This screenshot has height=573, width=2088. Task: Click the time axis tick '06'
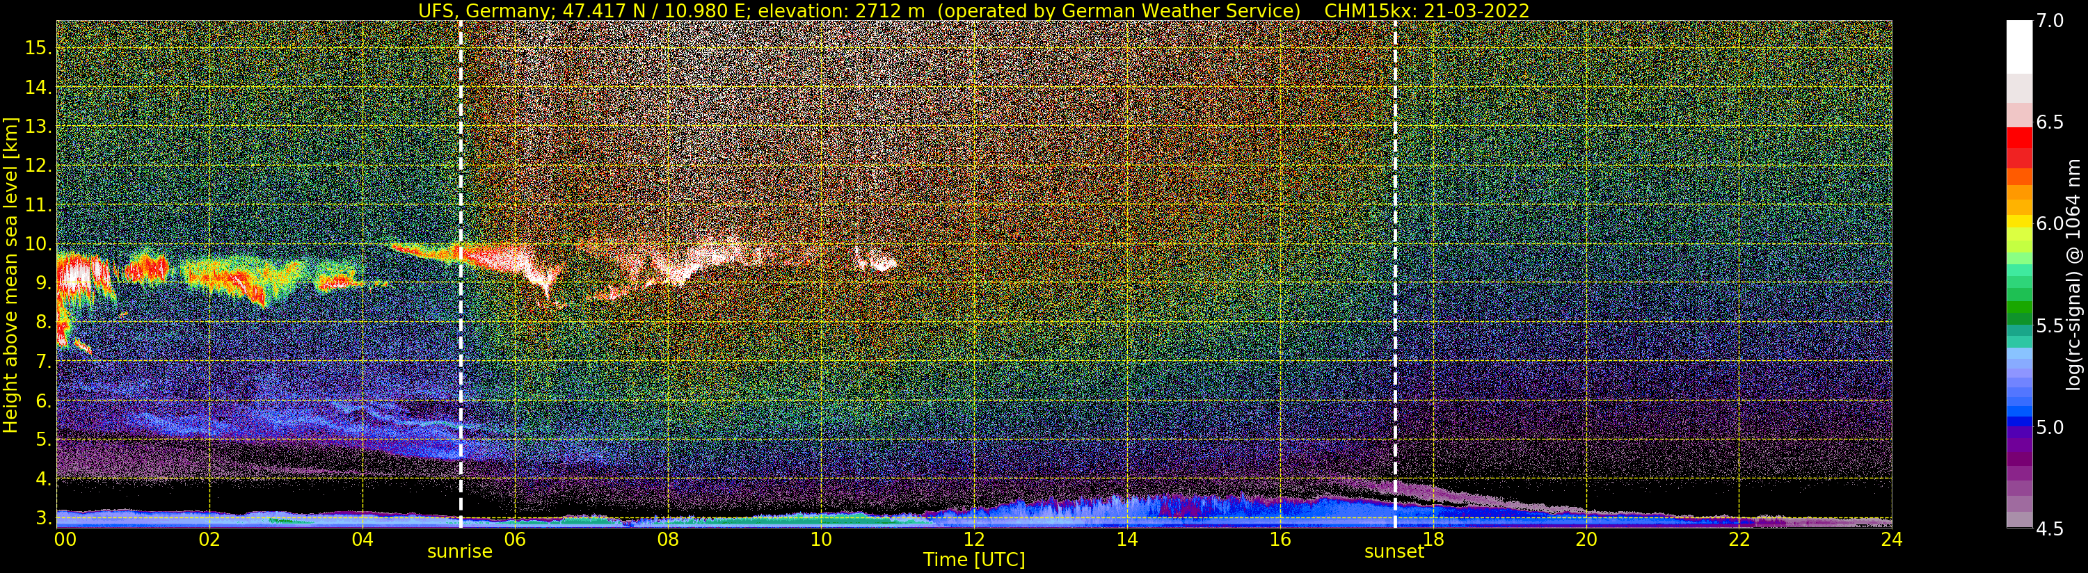(516, 539)
